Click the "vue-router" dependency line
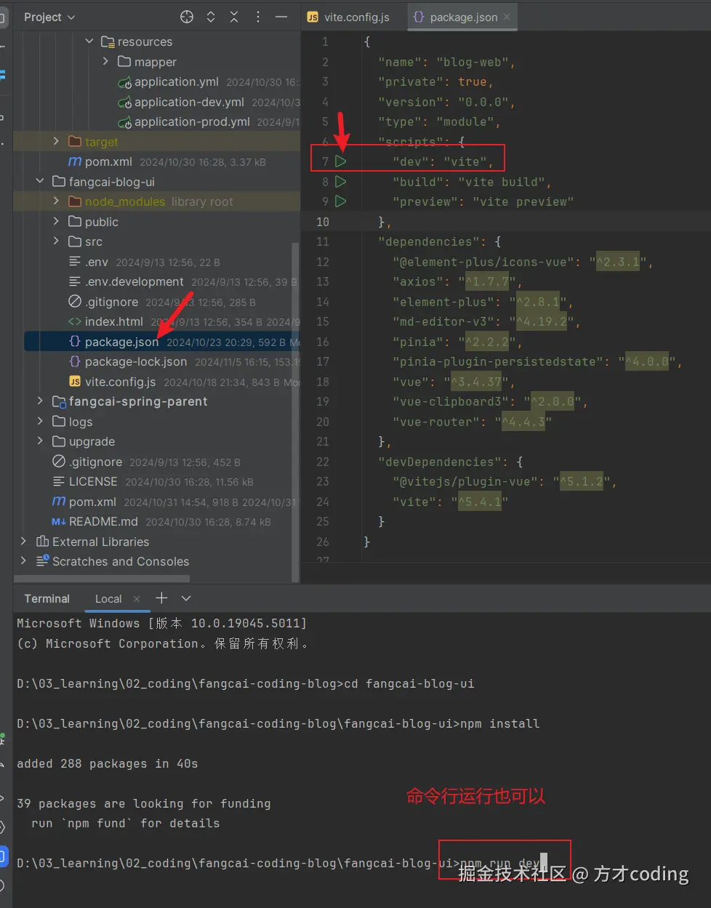Screen dimensions: 711x908 pos(472,422)
